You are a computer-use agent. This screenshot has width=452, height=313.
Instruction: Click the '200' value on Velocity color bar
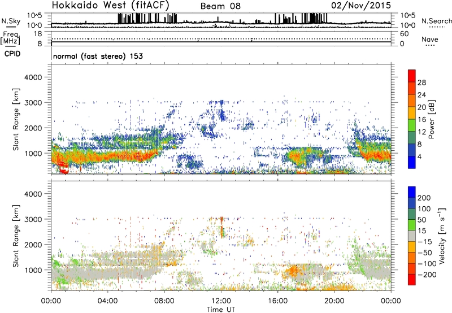coord(424,198)
